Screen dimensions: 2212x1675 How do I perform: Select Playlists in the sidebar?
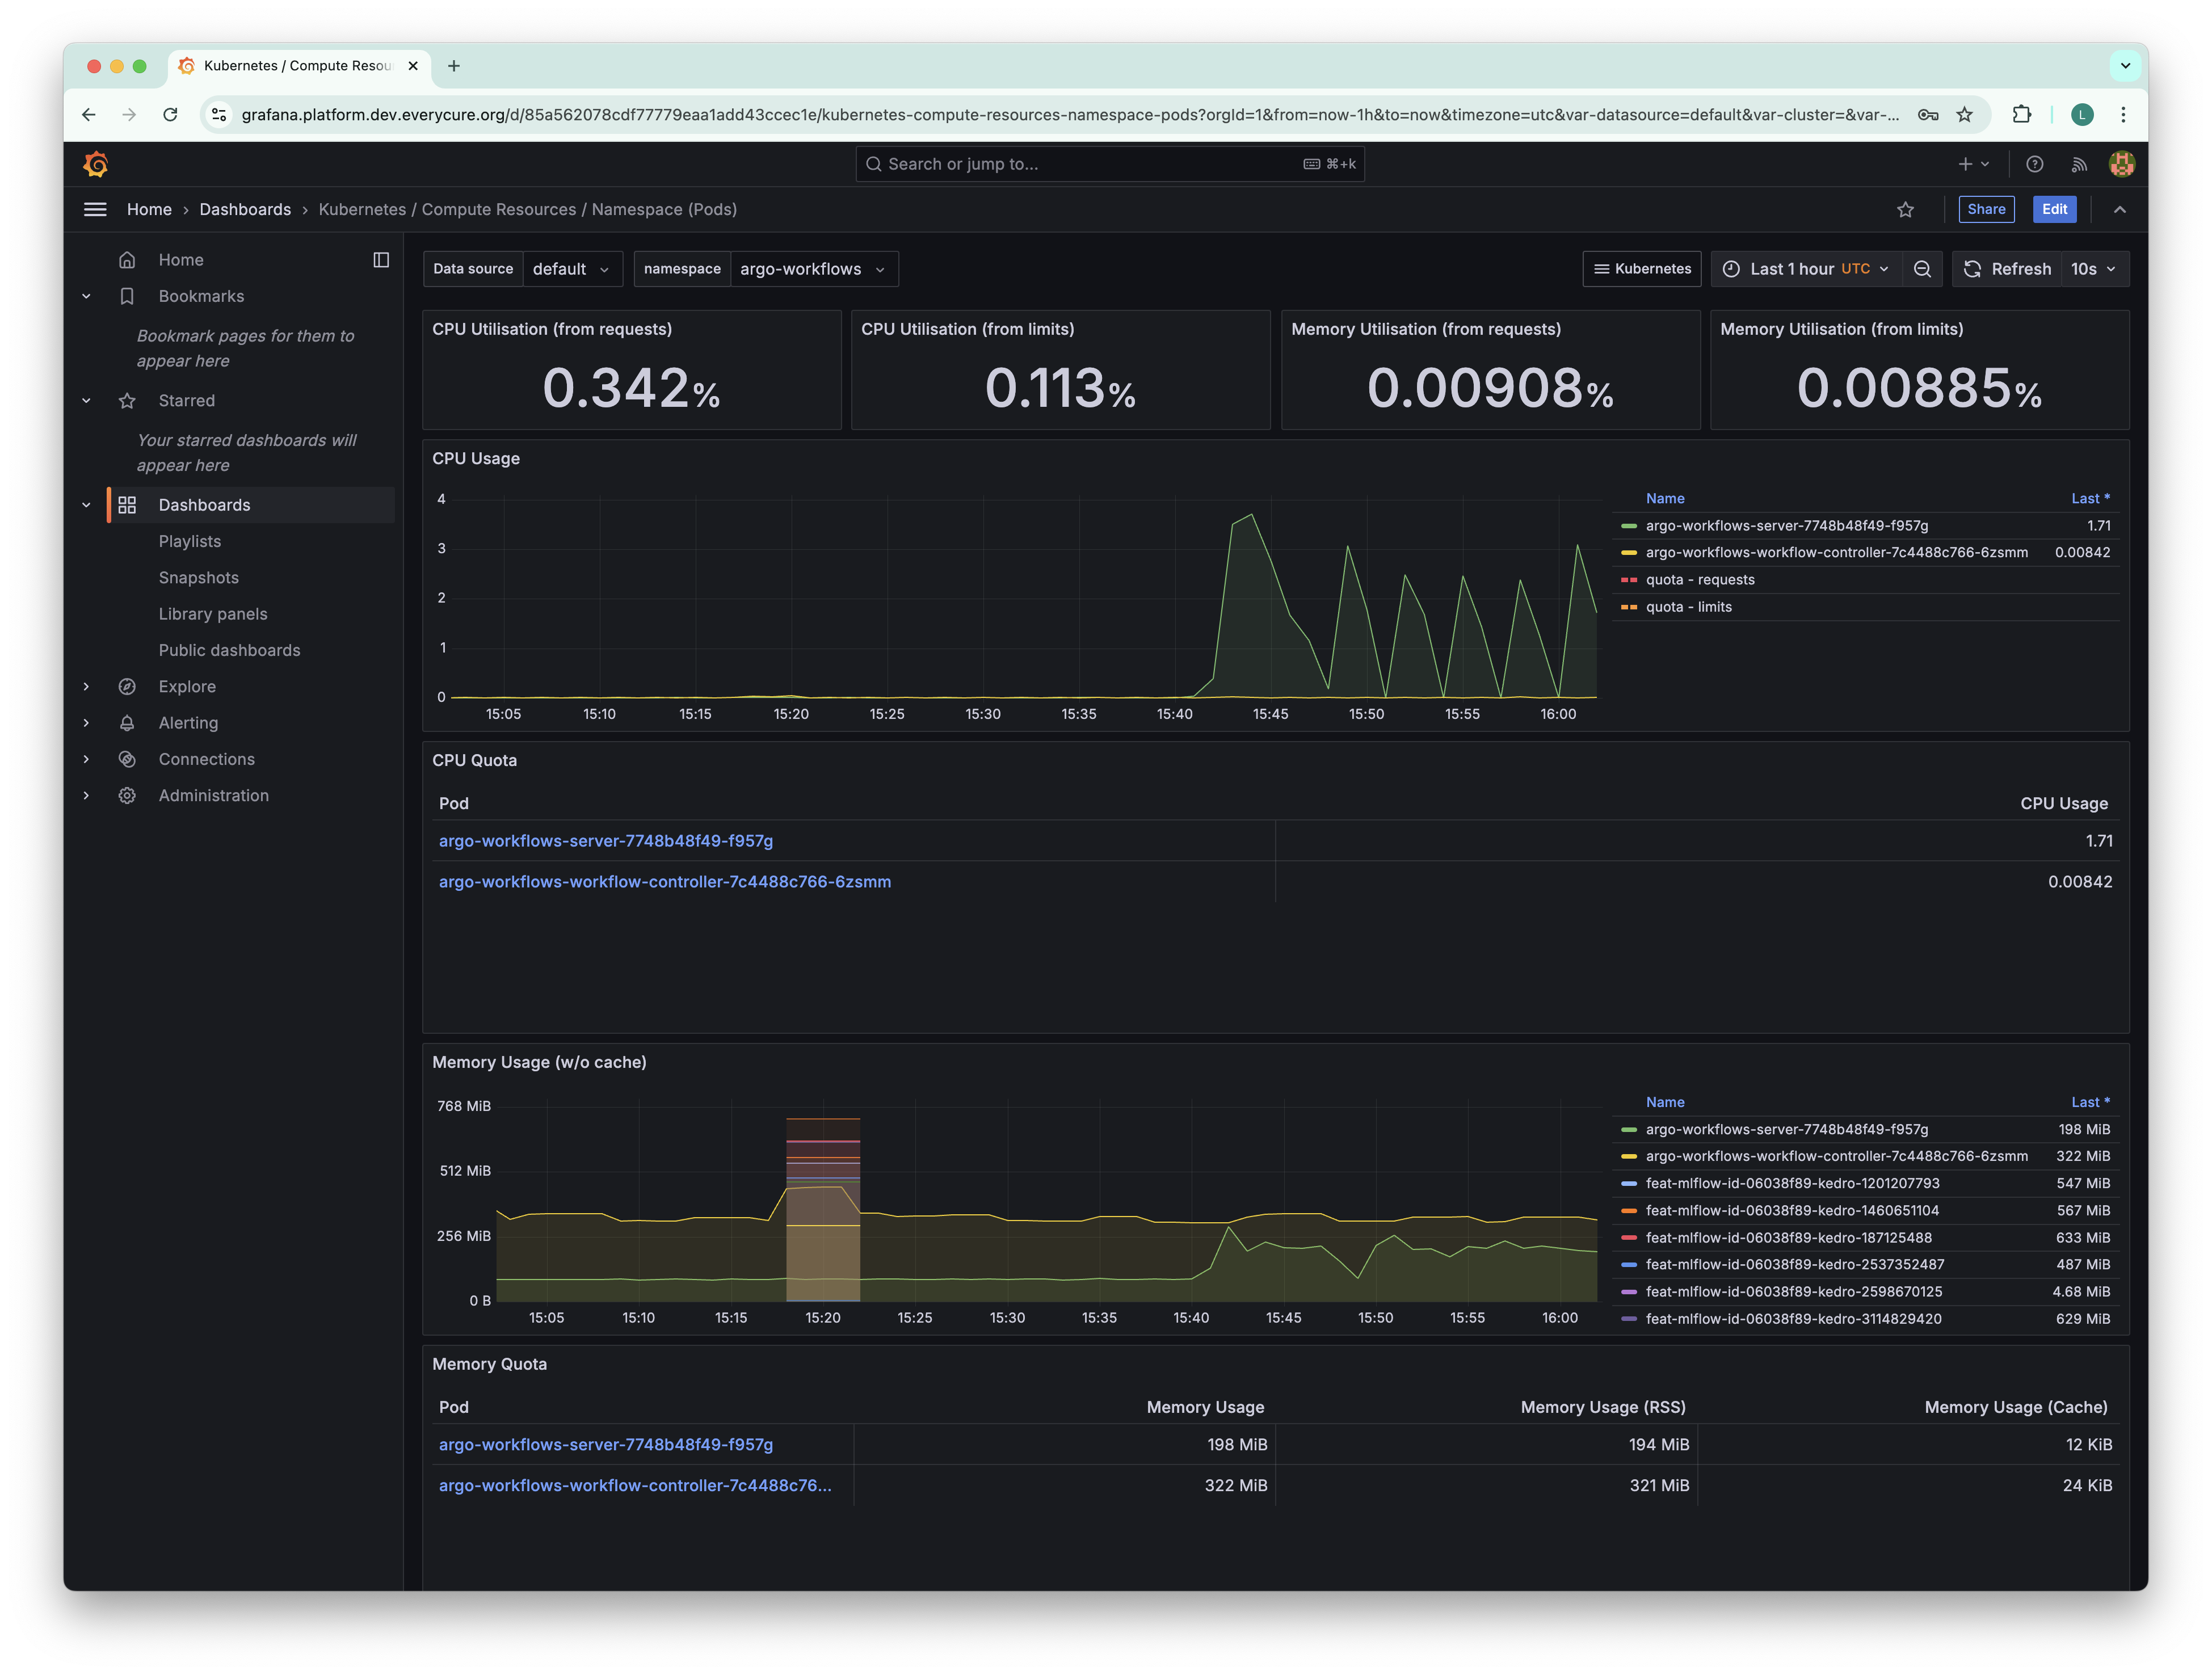190,541
